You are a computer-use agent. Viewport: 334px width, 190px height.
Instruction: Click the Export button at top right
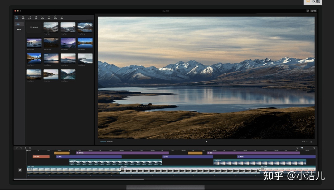pyautogui.click(x=314, y=11)
